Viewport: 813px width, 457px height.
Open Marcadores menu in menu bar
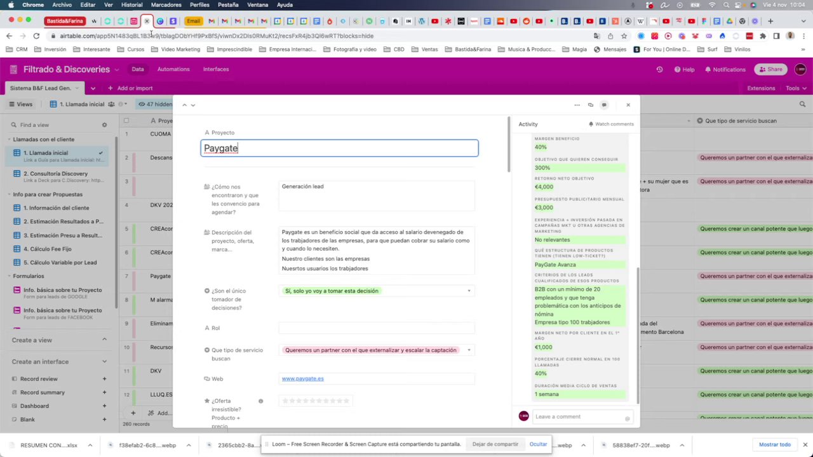click(x=166, y=4)
